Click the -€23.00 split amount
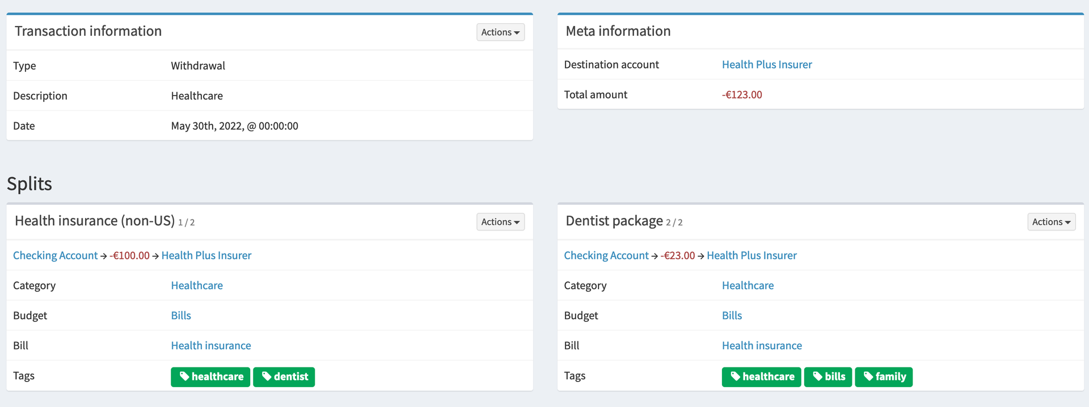The height and width of the screenshot is (407, 1089). pyautogui.click(x=678, y=255)
